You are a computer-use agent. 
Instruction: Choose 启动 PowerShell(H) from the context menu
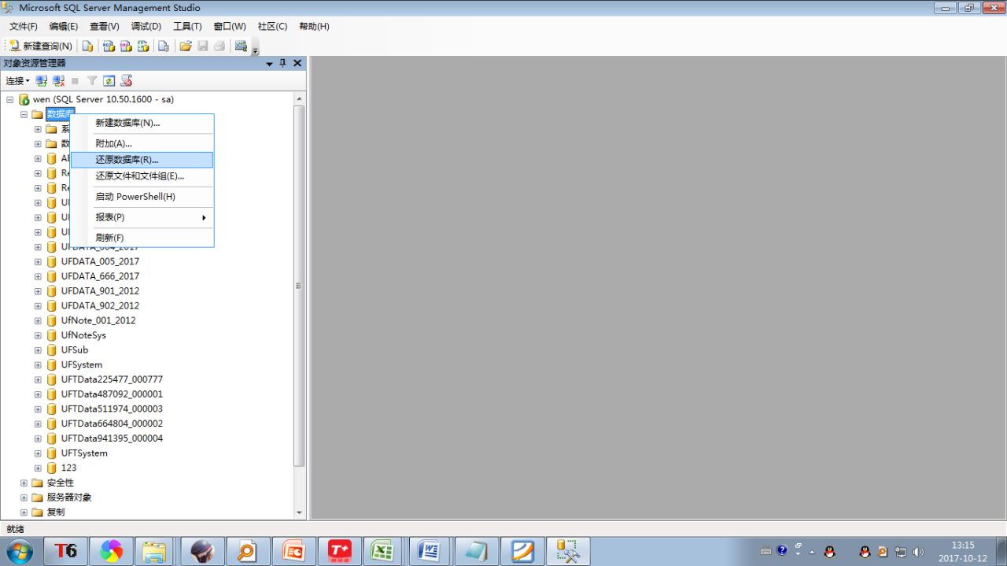(142, 197)
